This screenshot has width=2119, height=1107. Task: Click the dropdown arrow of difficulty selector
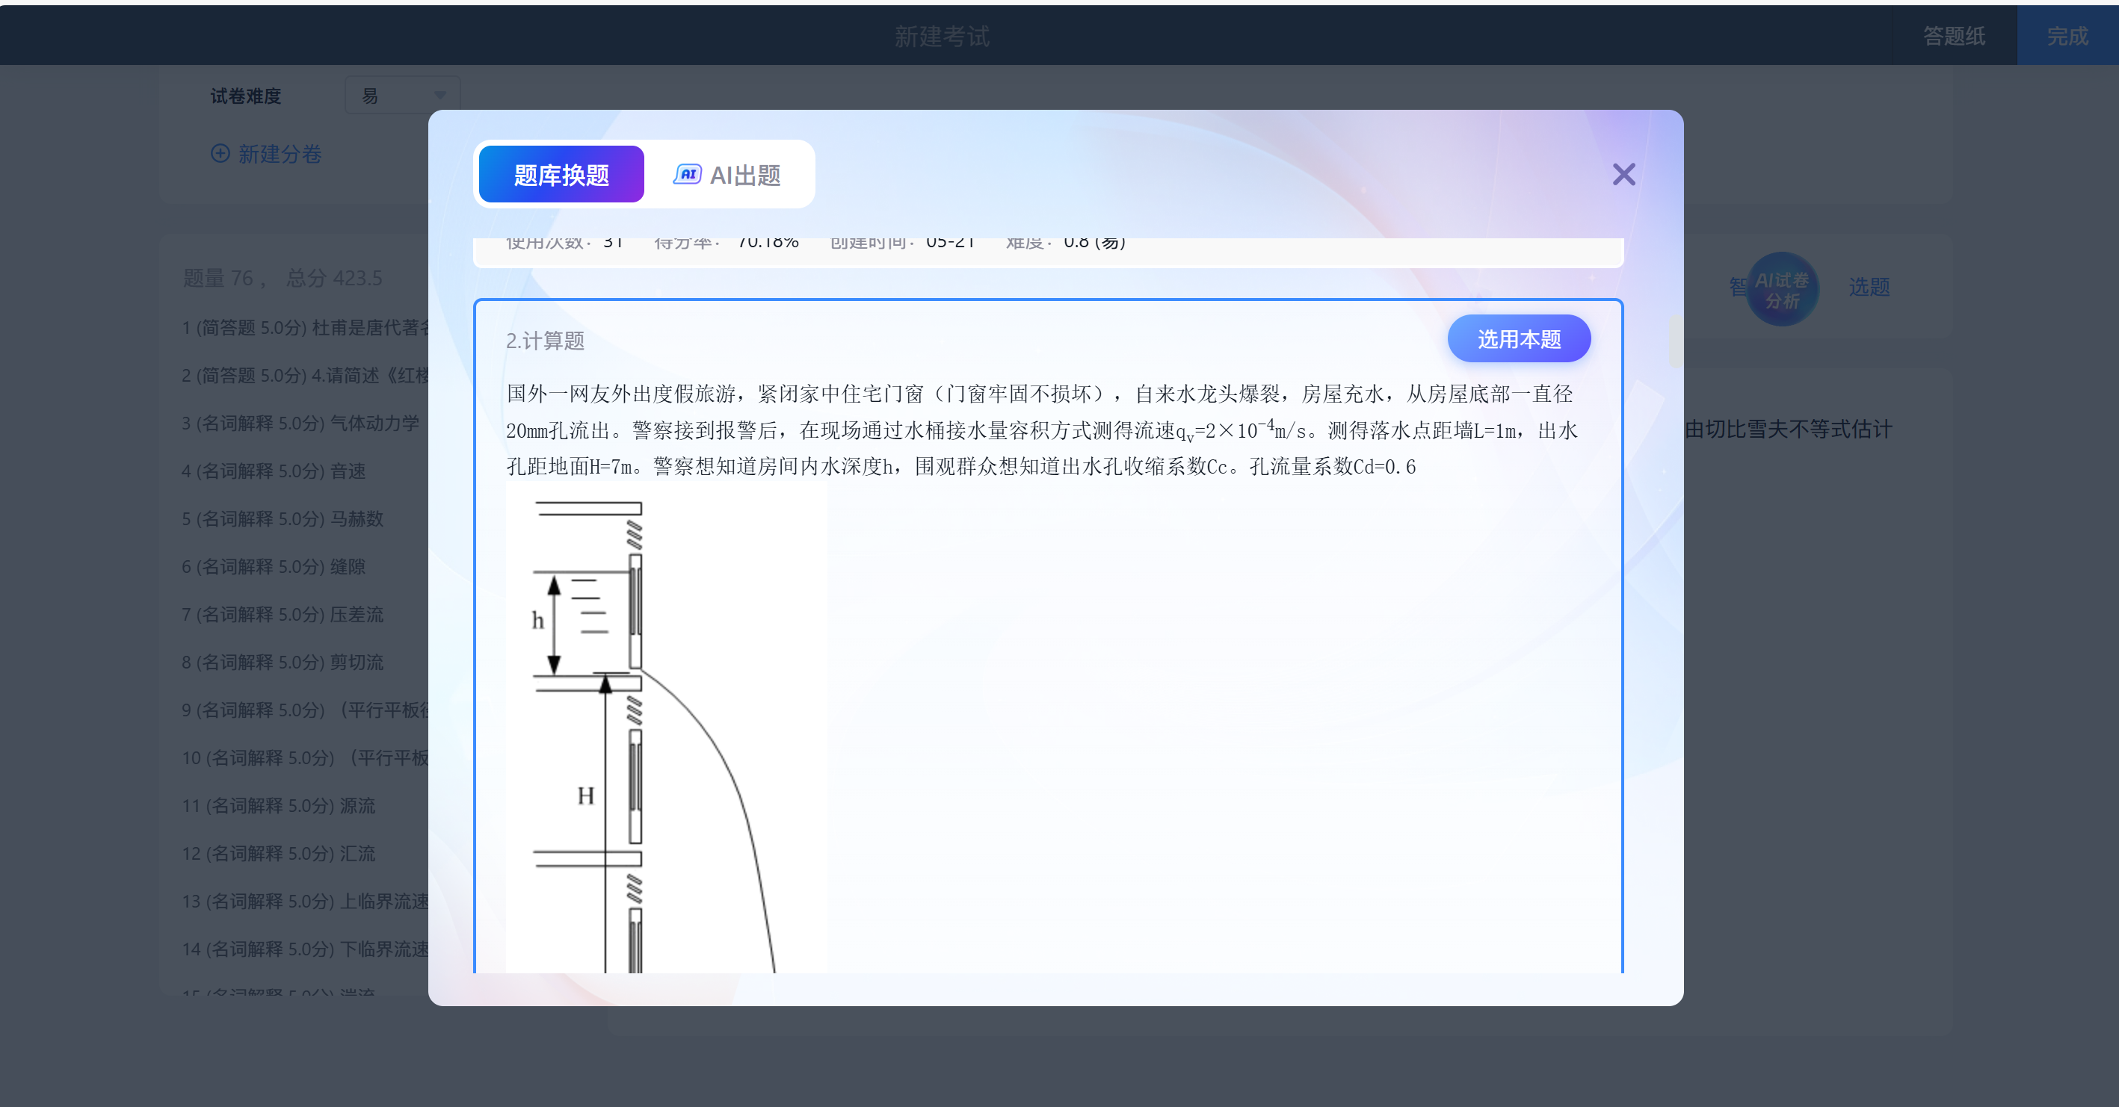[x=440, y=96]
